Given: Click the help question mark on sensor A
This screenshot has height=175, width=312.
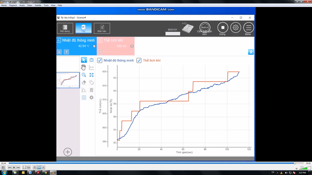Looking at the screenshot, I should tap(66, 52).
